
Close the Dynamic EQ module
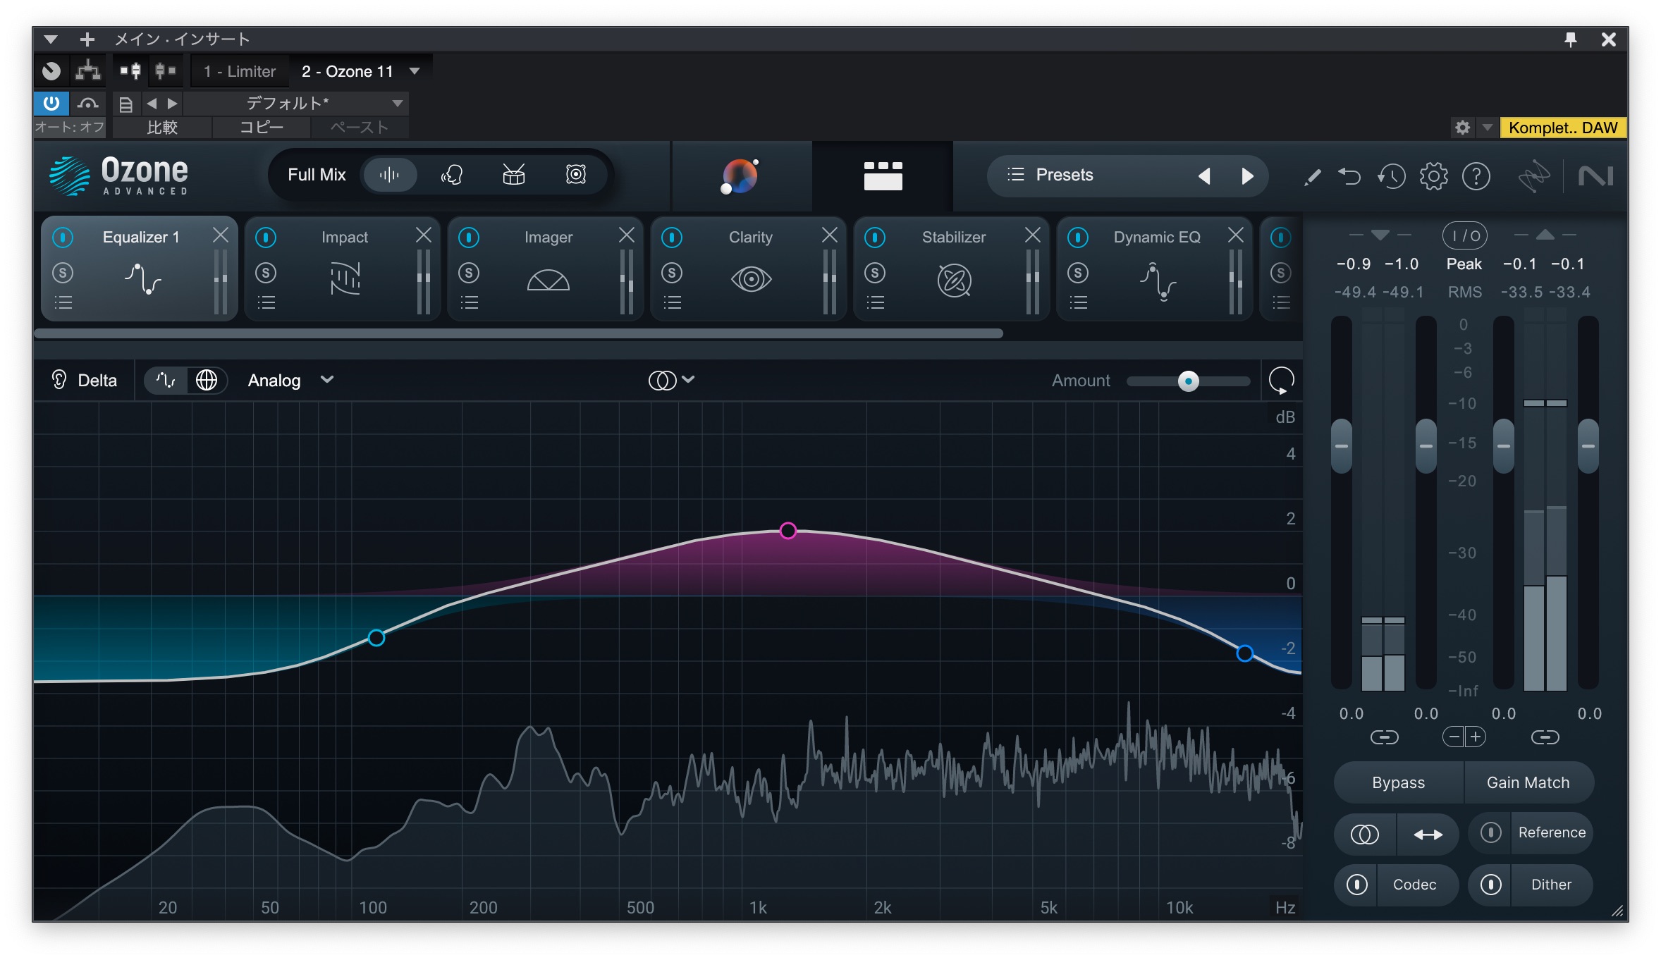(1235, 236)
